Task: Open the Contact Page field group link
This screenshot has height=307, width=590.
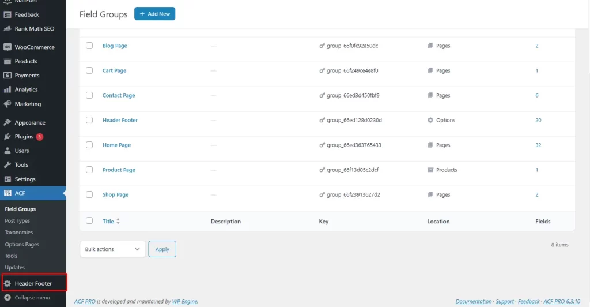Action: click(119, 95)
